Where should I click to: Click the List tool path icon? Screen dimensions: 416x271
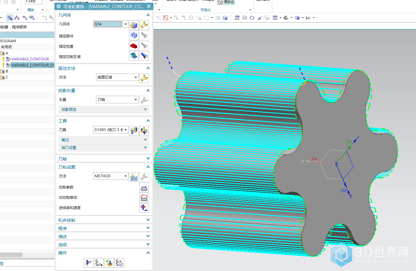point(119,263)
